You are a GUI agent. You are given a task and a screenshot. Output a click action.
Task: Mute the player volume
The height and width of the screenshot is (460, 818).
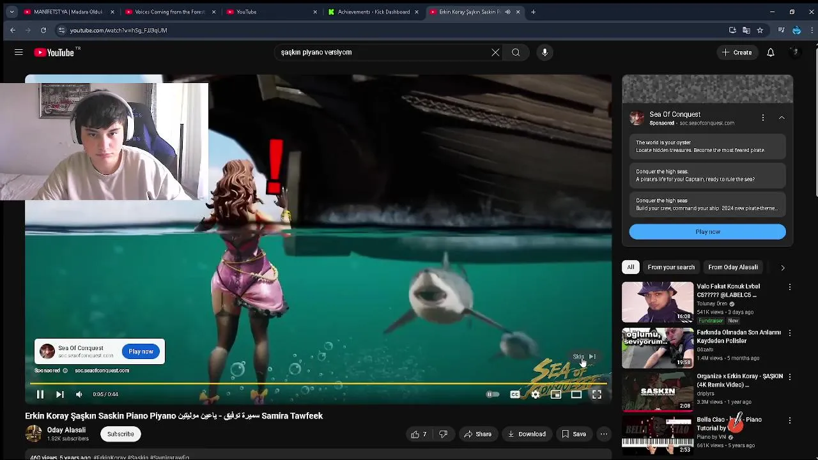79,394
